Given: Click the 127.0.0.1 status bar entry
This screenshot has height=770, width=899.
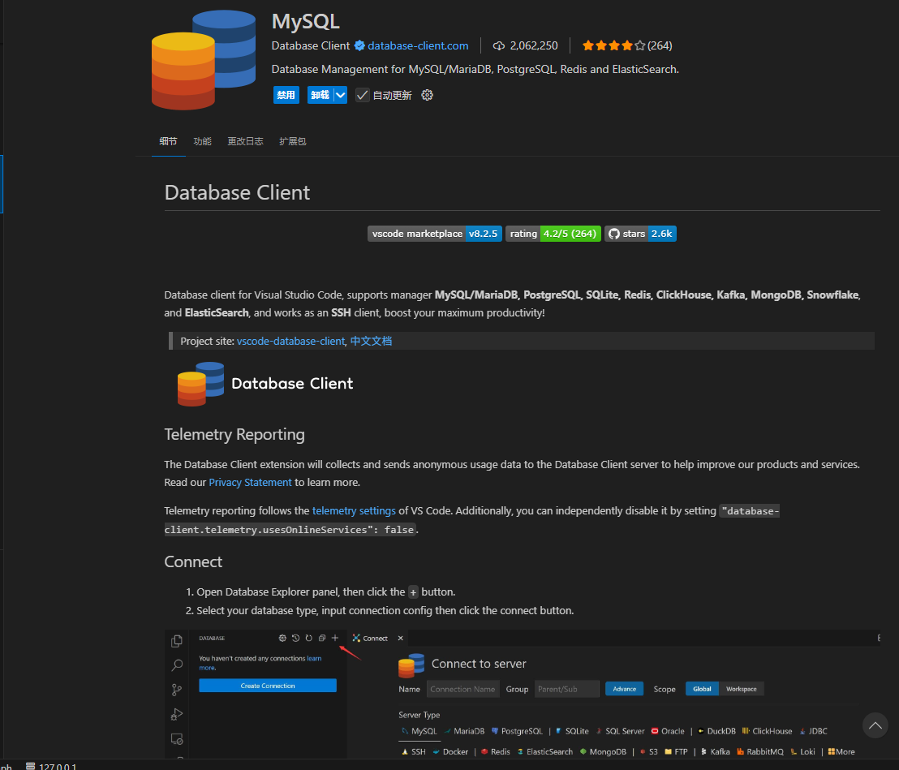Looking at the screenshot, I should [x=51, y=766].
